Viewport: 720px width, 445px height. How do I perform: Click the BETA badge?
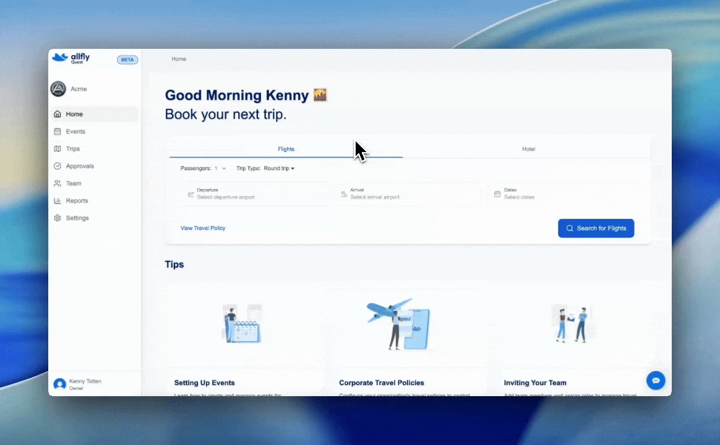pos(127,59)
